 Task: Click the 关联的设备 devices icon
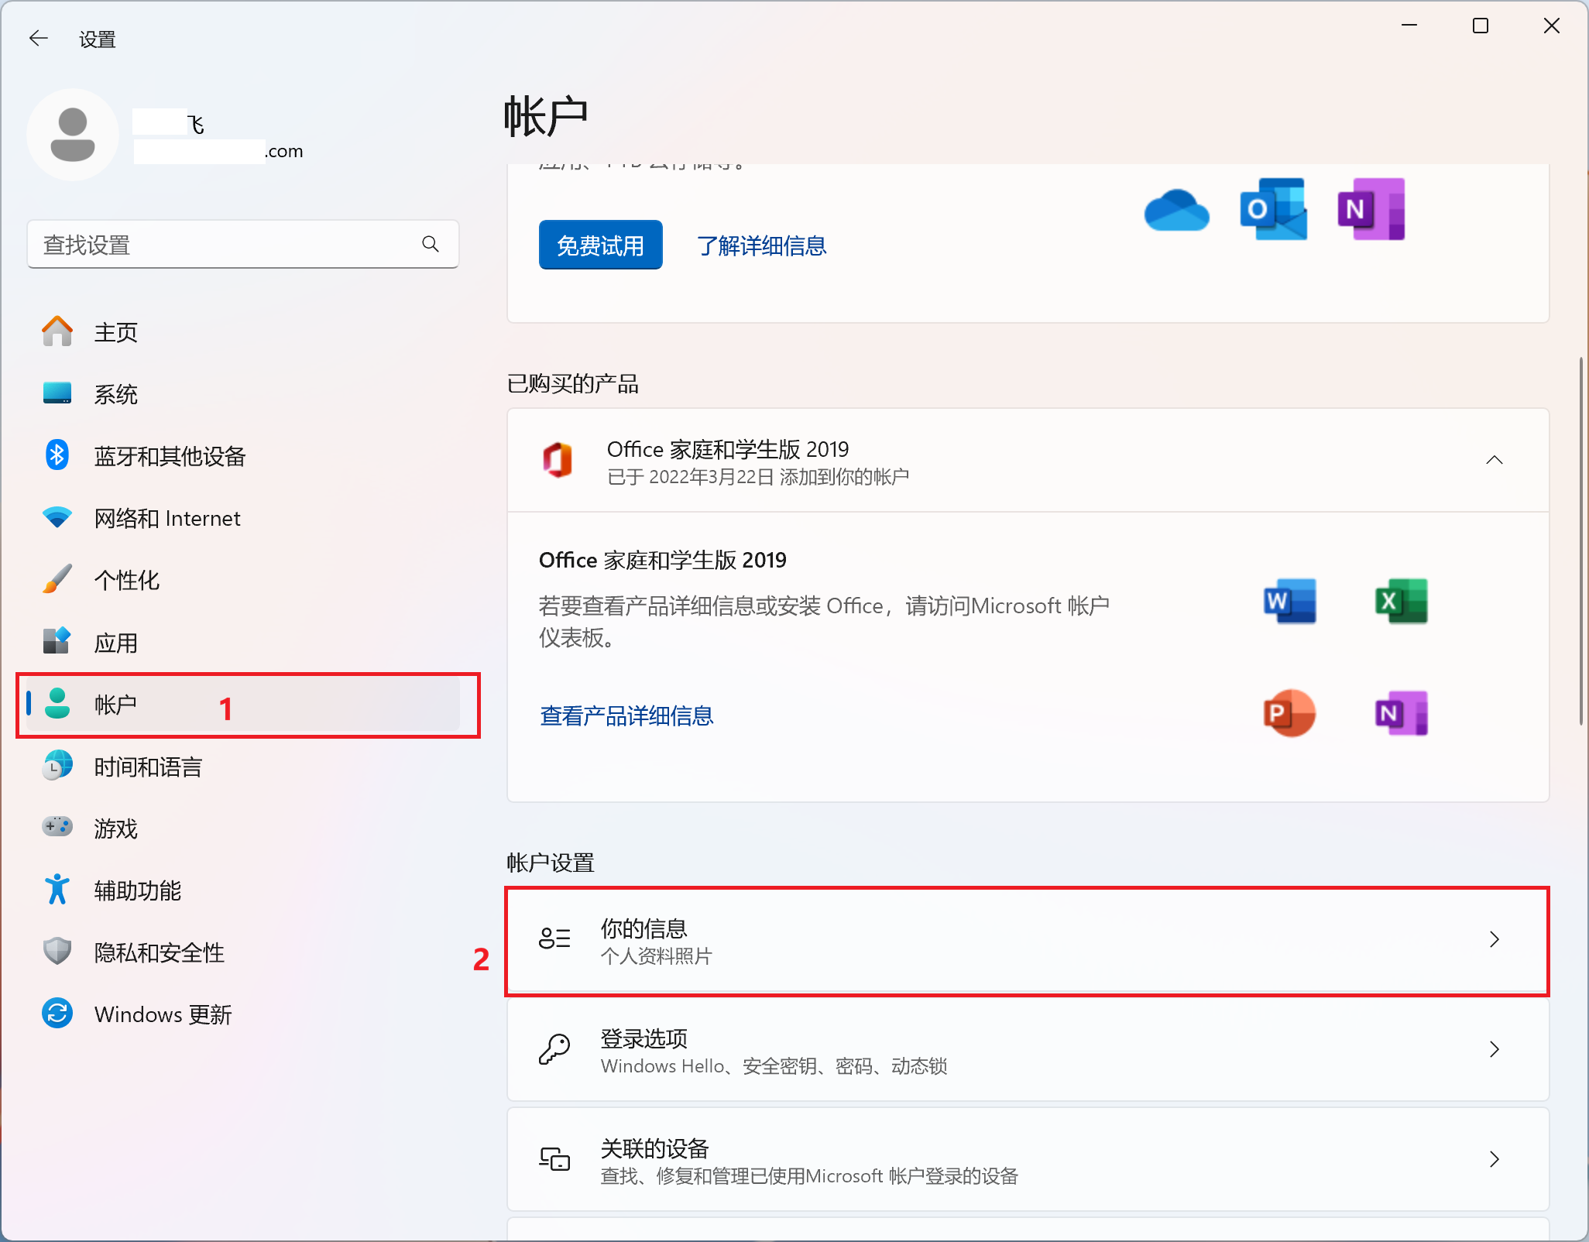tap(554, 1159)
